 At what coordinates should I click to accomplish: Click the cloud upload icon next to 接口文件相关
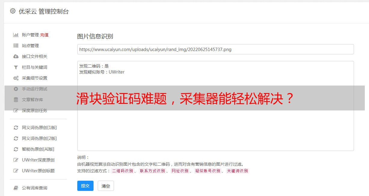[x=16, y=56]
